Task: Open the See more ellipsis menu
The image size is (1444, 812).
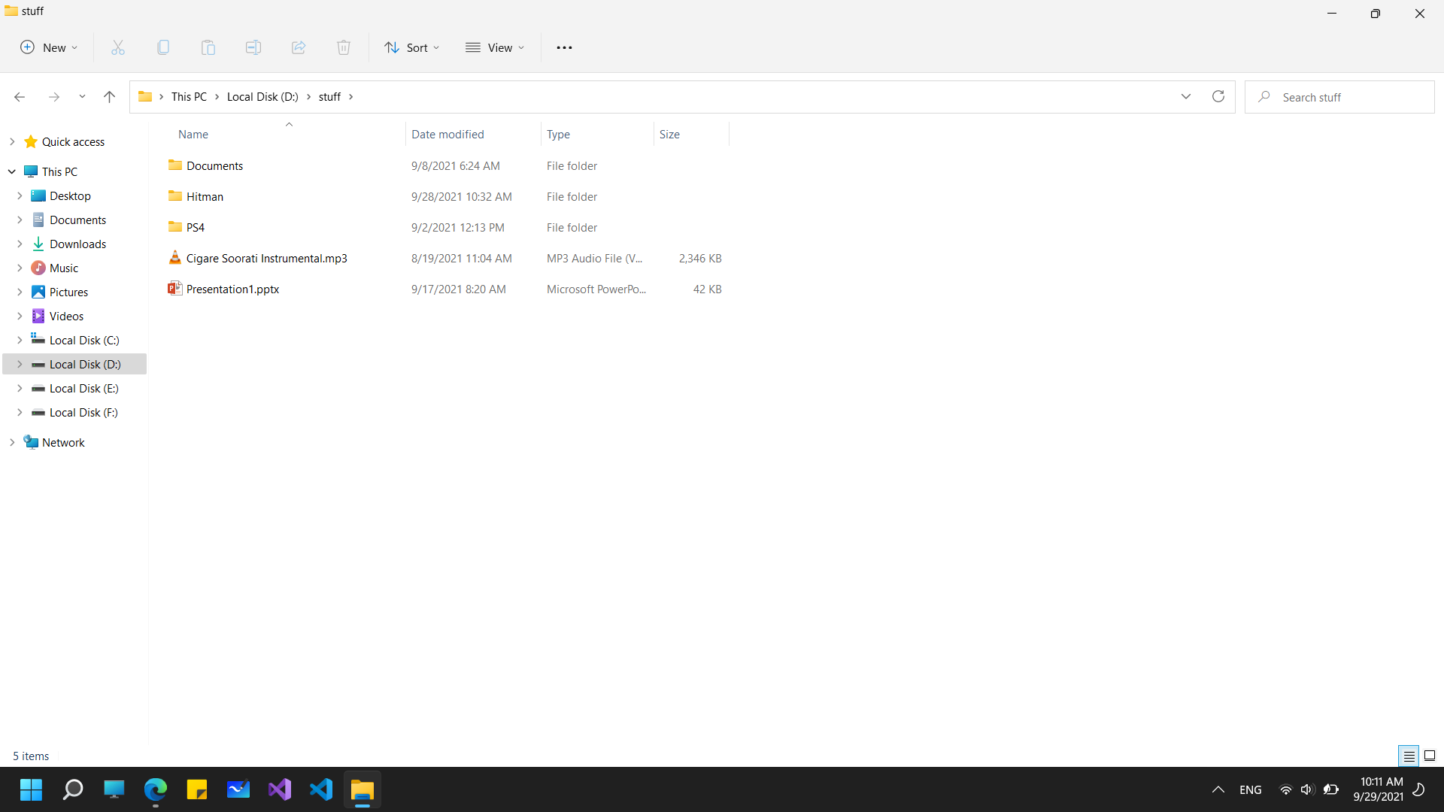Action: (564, 47)
